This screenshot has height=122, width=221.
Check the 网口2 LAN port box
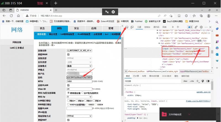(x=77, y=100)
